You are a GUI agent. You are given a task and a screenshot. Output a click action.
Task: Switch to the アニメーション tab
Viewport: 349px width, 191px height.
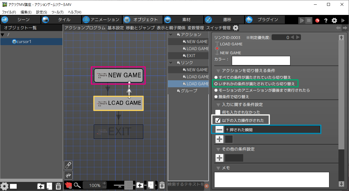101,20
